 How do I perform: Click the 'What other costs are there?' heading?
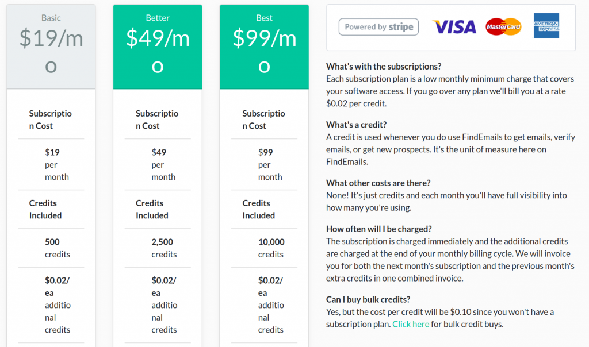click(378, 183)
